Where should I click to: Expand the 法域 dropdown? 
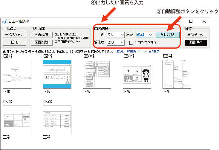pos(144,35)
